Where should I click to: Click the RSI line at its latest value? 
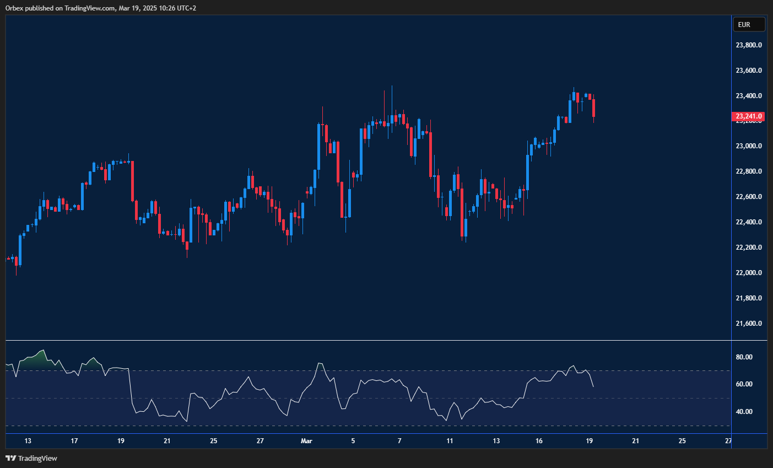click(592, 386)
